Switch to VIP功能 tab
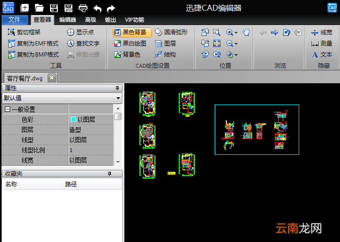The width and height of the screenshot is (340, 242). click(x=135, y=20)
